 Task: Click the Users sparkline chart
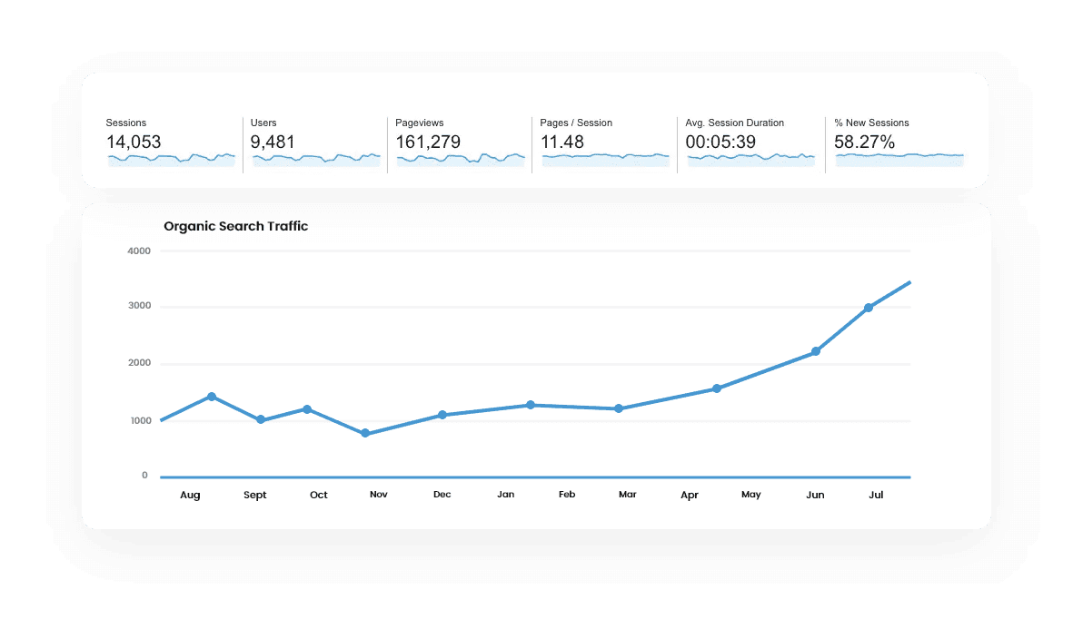click(x=314, y=160)
